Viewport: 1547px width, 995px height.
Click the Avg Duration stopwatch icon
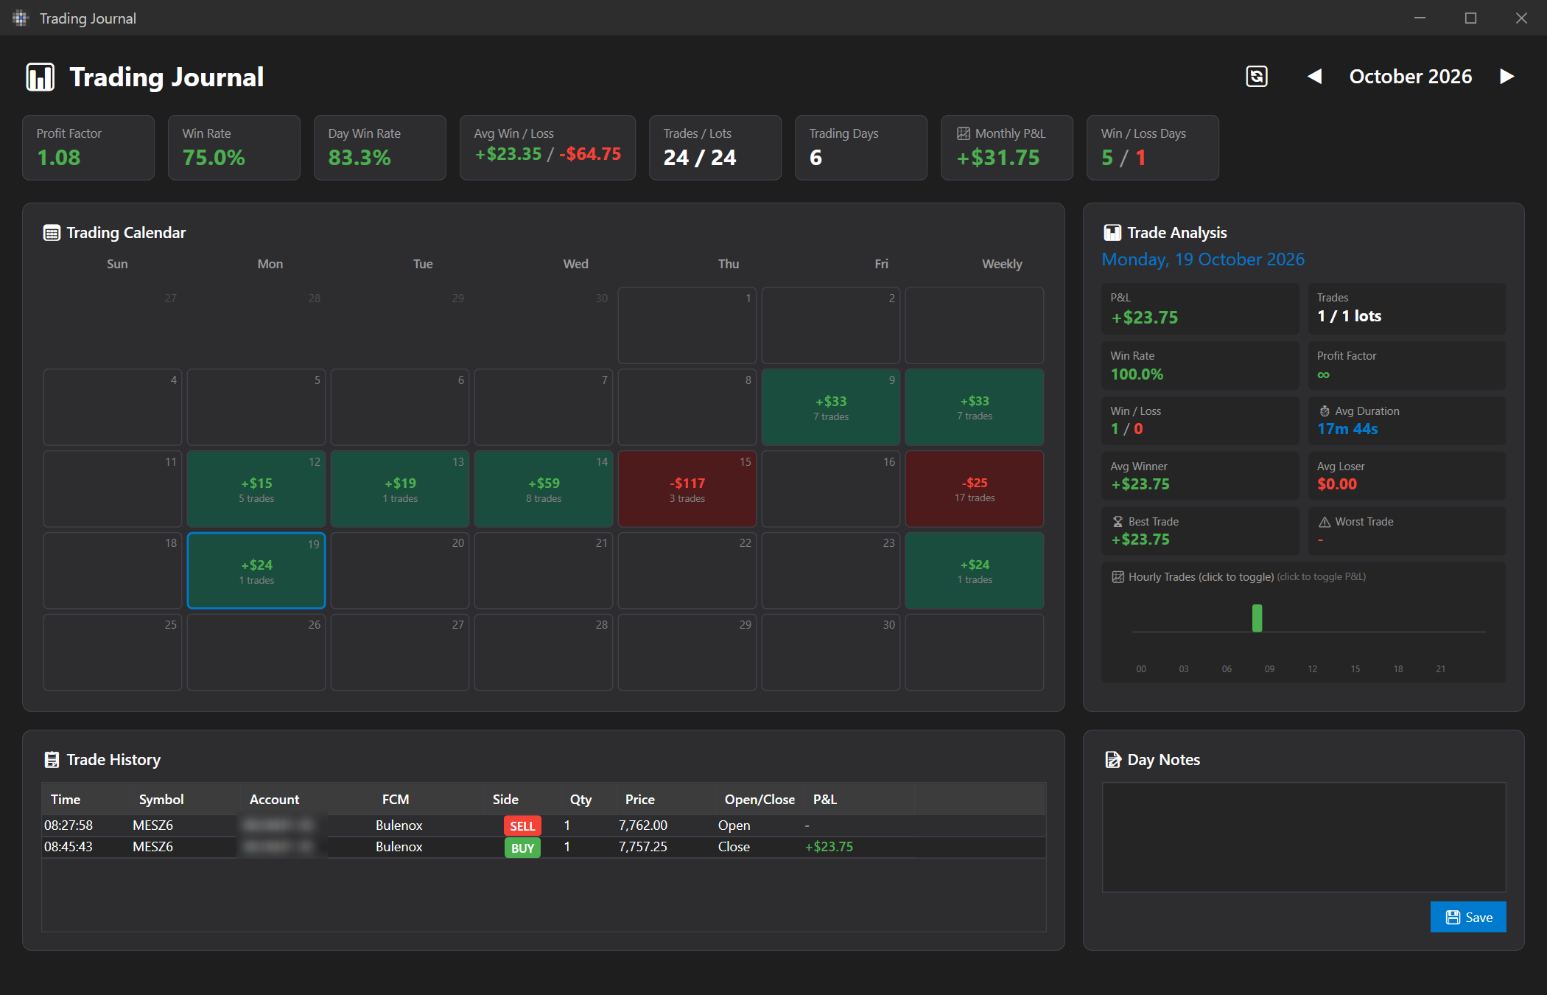[1325, 411]
